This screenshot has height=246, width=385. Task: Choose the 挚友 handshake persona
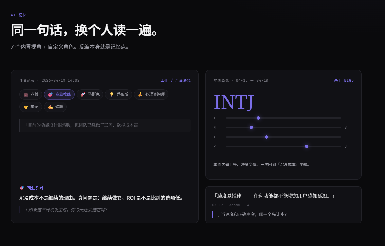(31, 107)
